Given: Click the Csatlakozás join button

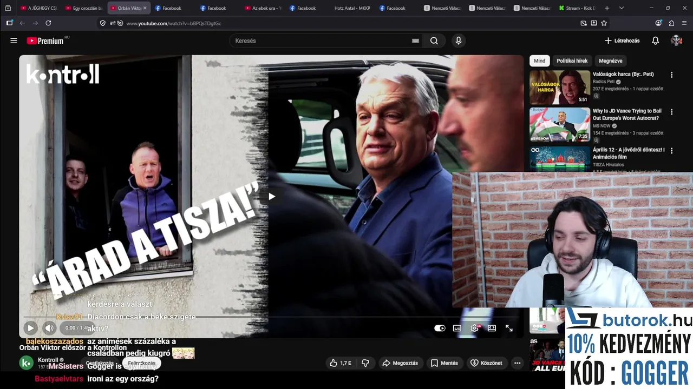Looking at the screenshot, I should pos(100,363).
